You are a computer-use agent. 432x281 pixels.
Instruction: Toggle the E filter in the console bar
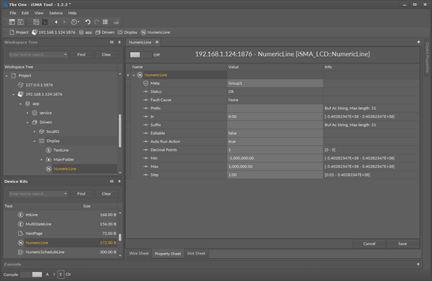tap(60, 274)
